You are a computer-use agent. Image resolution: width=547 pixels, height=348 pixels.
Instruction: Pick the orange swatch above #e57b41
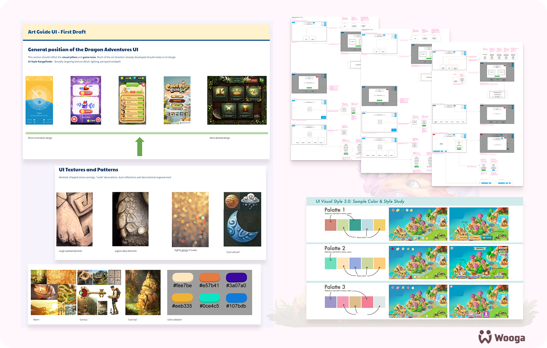pos(210,277)
